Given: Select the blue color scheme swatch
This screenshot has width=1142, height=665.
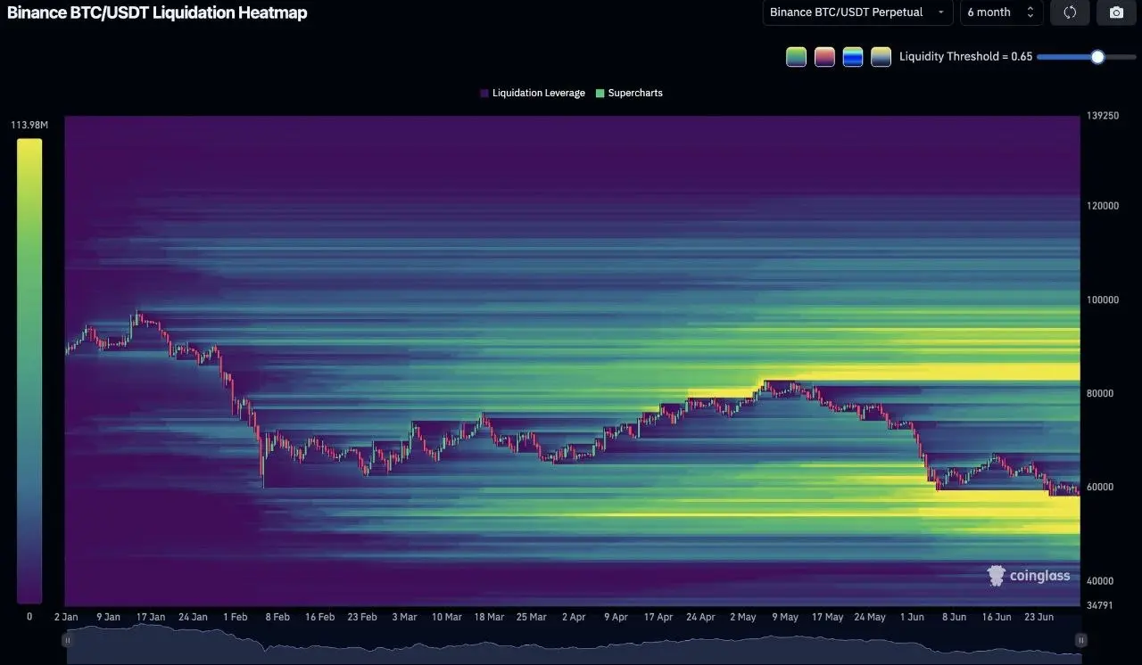Looking at the screenshot, I should point(853,57).
